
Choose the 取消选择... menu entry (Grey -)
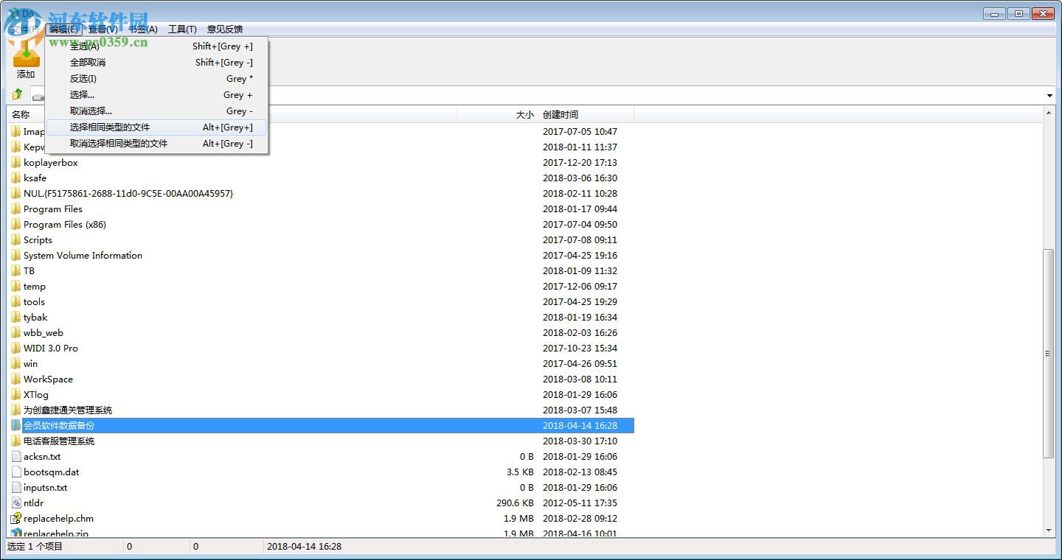click(156, 111)
